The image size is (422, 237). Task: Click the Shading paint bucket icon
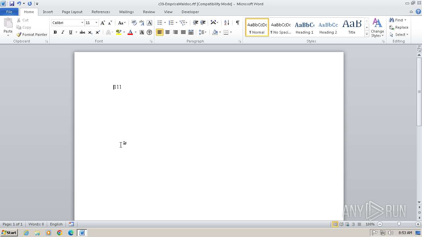click(215, 32)
